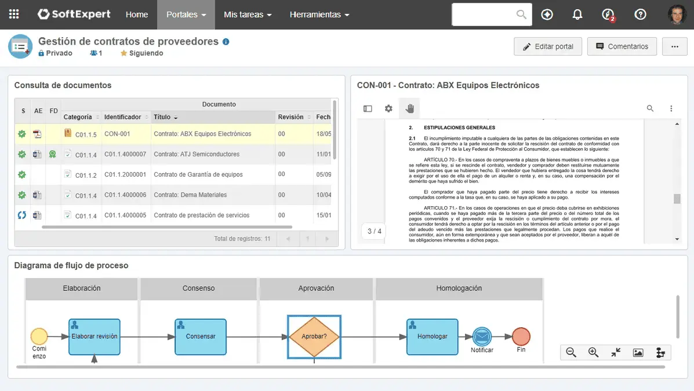Image resolution: width=694 pixels, height=391 pixels.
Task: Click the identifier C01.1.4000007
Action: click(x=125, y=154)
